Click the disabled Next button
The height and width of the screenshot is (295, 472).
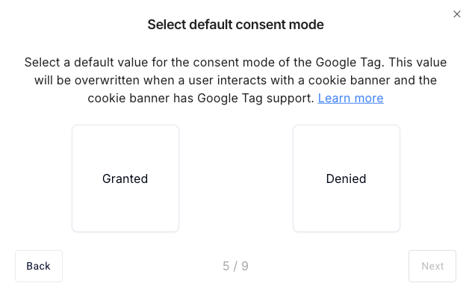tap(432, 266)
